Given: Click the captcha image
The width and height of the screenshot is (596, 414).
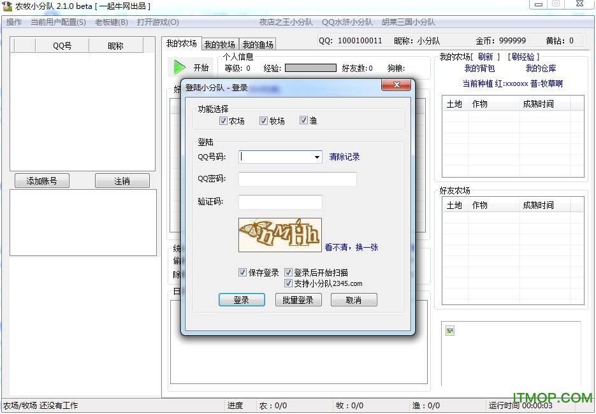Looking at the screenshot, I should [x=280, y=235].
